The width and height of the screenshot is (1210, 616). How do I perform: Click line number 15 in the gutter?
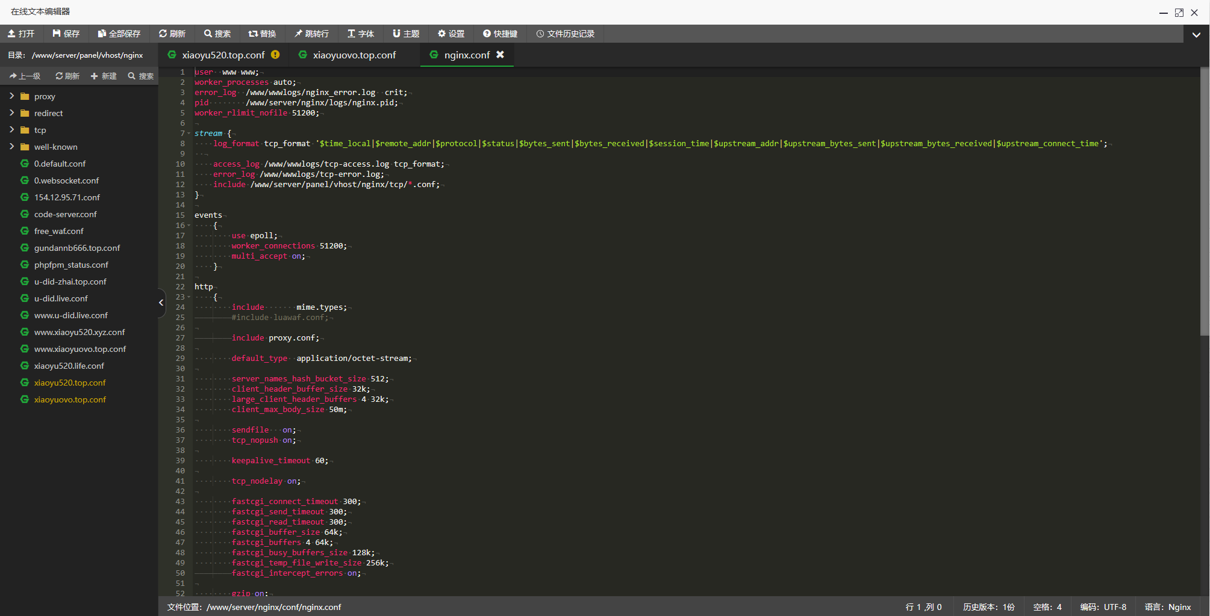point(180,215)
